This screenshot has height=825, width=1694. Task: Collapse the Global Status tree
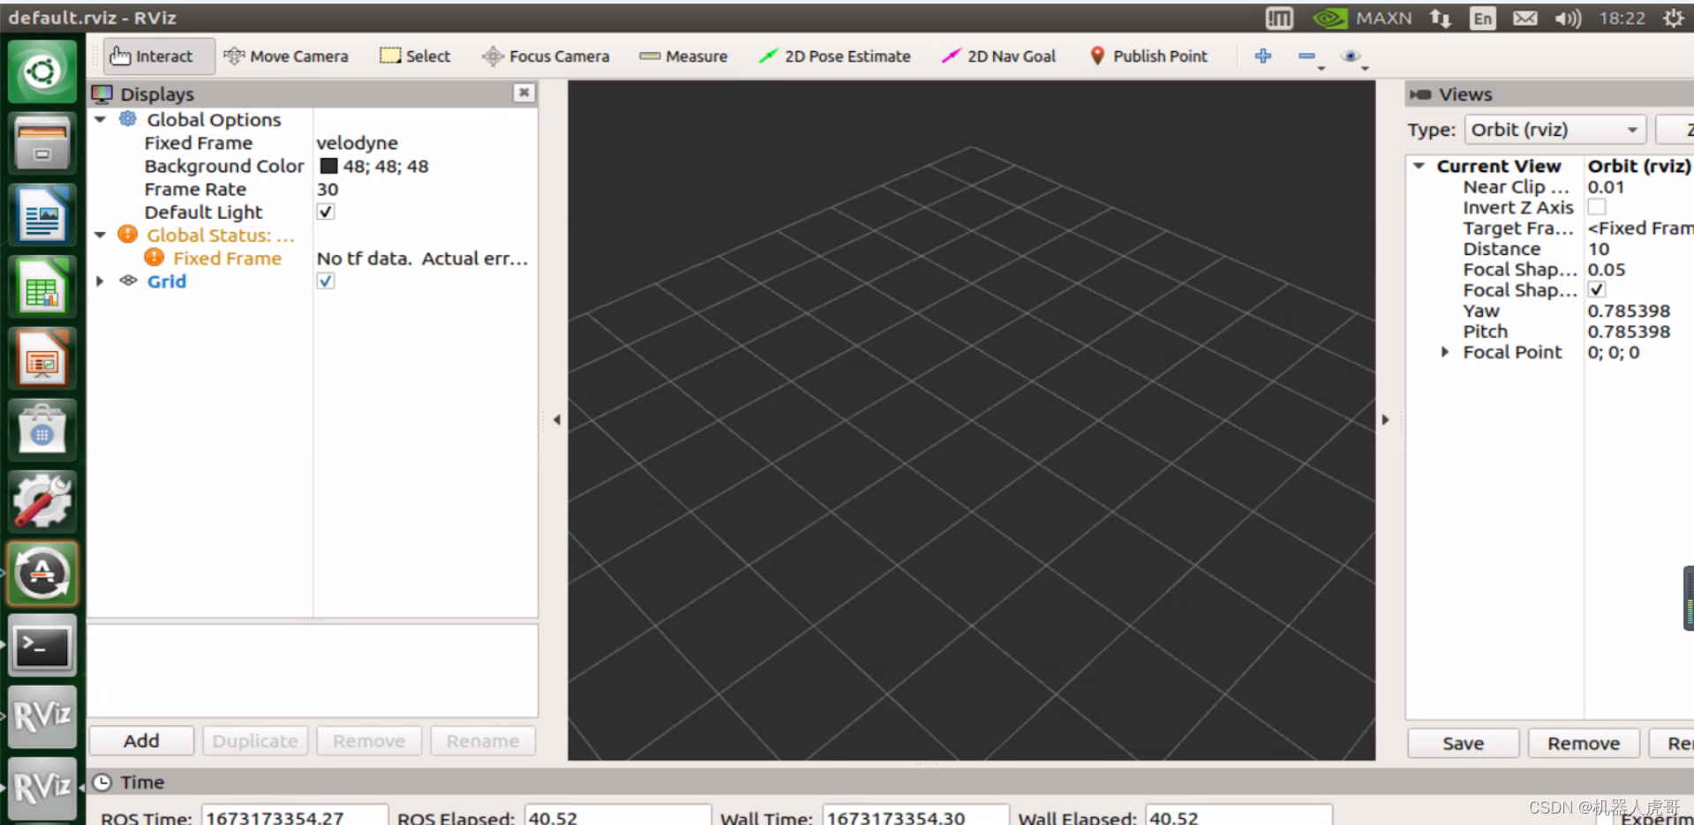coord(100,235)
